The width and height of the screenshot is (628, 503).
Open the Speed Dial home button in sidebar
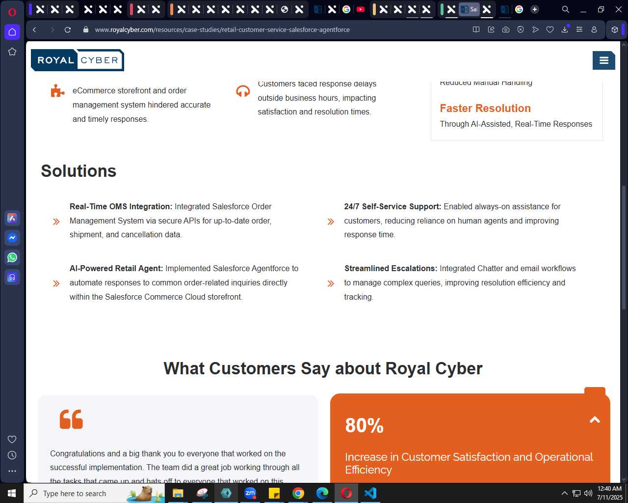click(x=12, y=32)
